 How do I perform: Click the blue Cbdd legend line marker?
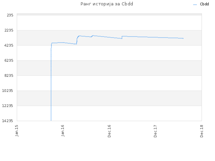[x=195, y=5]
